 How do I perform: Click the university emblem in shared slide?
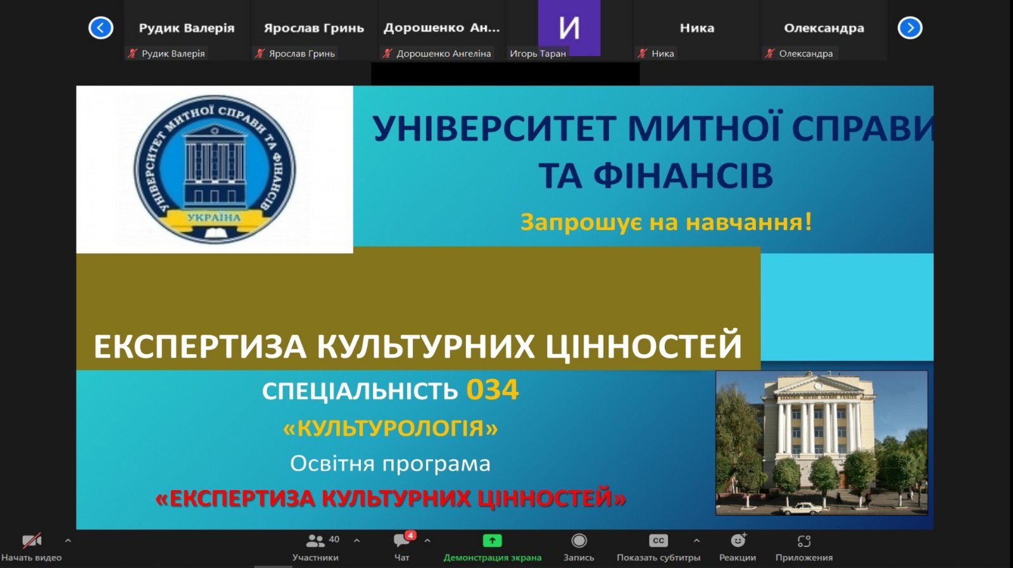coord(215,170)
